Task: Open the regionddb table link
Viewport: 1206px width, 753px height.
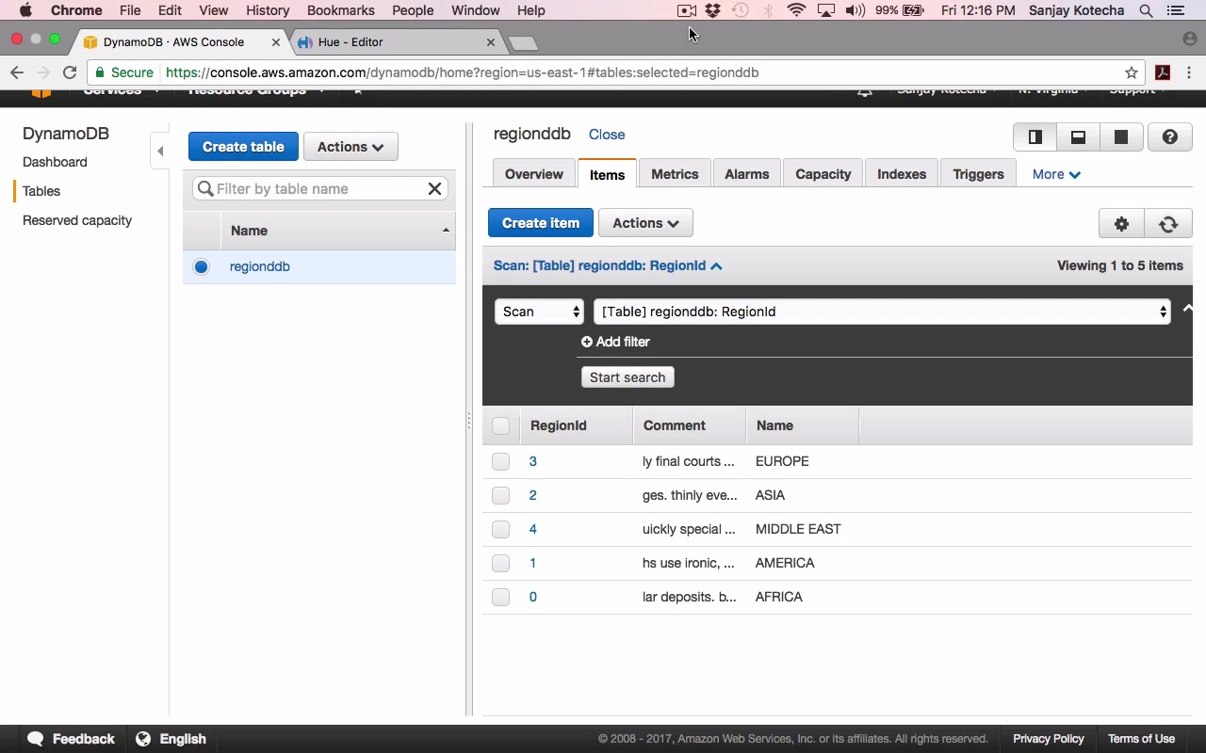Action: click(x=260, y=266)
